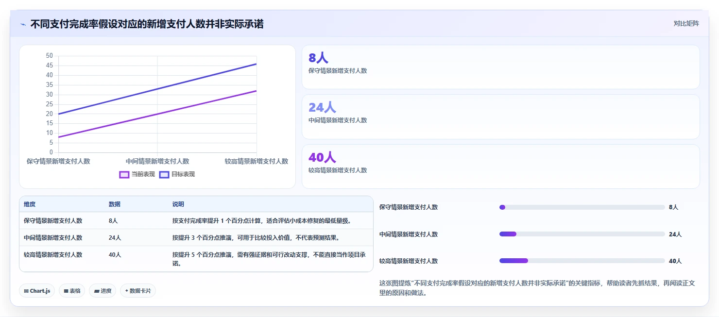Viewport: 719px width, 317px height.
Task: Click the chart x-axis label 保守情景新增支付人数
Action: [58, 161]
